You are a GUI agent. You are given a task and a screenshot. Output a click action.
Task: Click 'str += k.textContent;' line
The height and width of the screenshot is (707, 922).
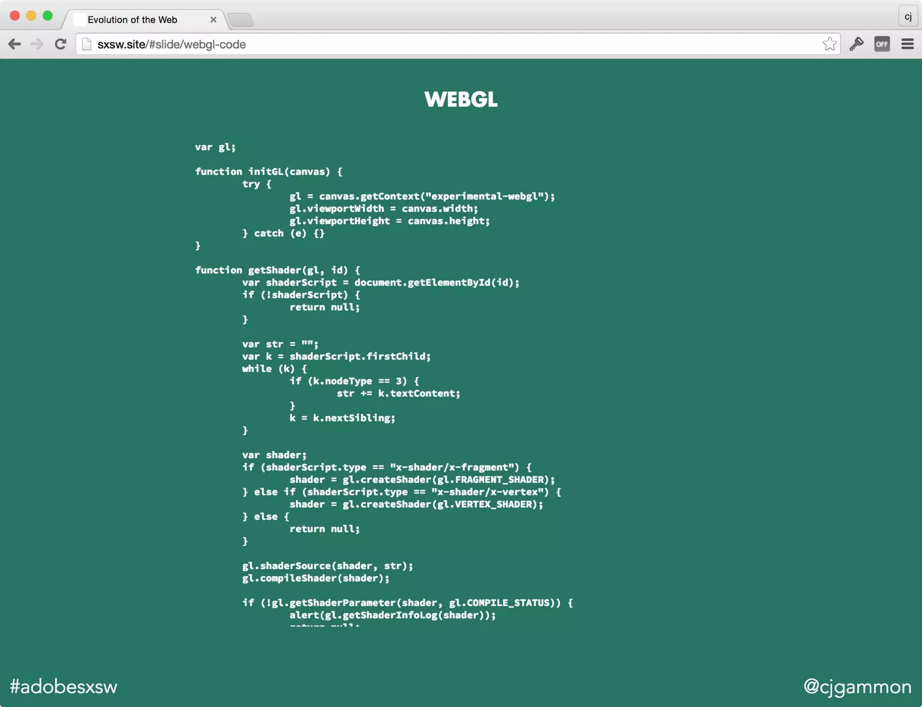[398, 394]
